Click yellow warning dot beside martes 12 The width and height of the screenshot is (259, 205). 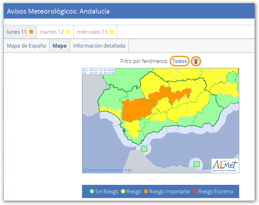click(x=68, y=32)
